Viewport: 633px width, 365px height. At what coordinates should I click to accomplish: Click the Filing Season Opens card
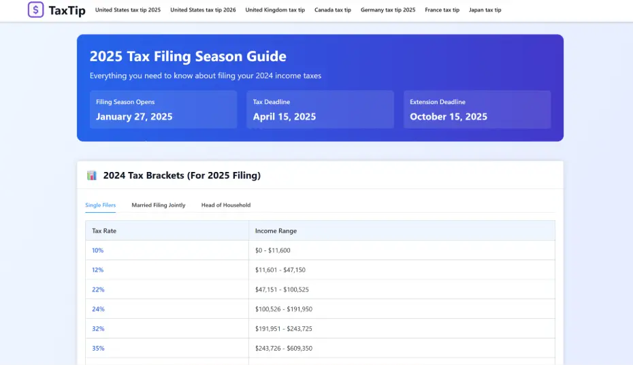click(x=163, y=109)
